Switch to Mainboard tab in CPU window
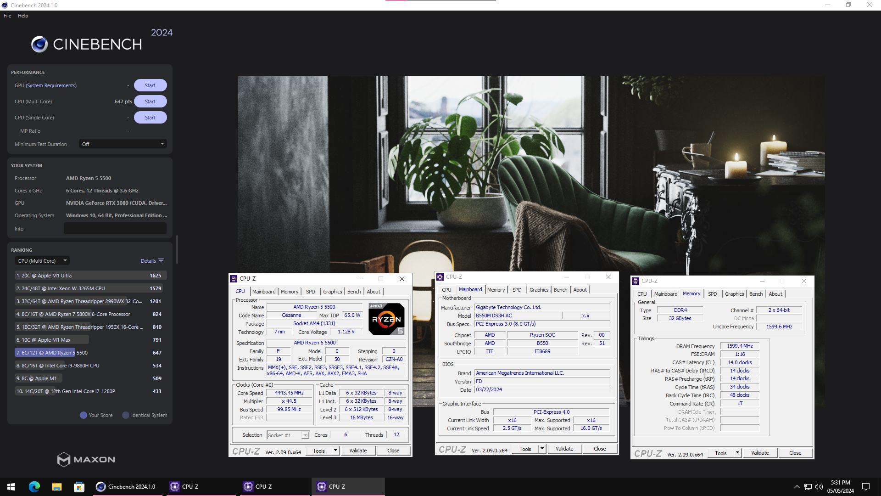The width and height of the screenshot is (881, 496). (264, 292)
